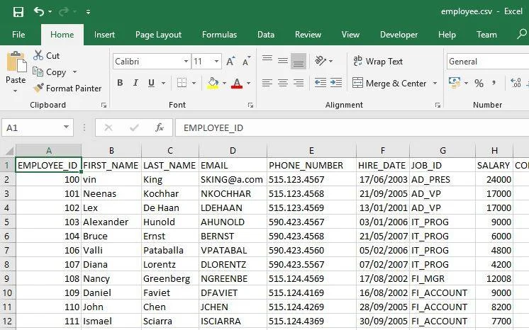
Task: Open underline style dropdown arrow
Action: (x=163, y=83)
